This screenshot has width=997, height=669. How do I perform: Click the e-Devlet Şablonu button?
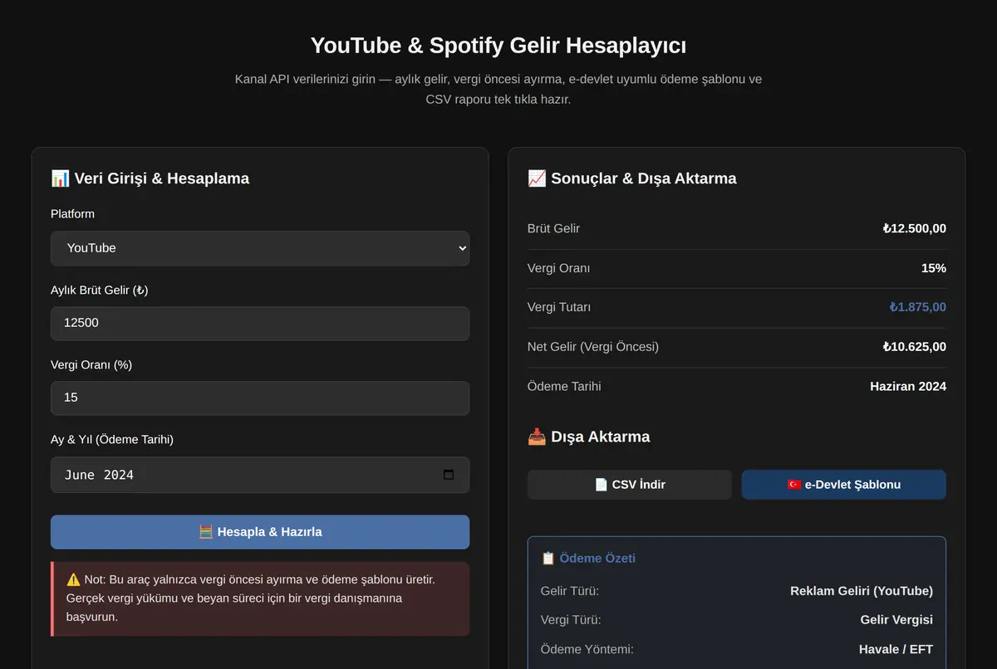point(843,485)
